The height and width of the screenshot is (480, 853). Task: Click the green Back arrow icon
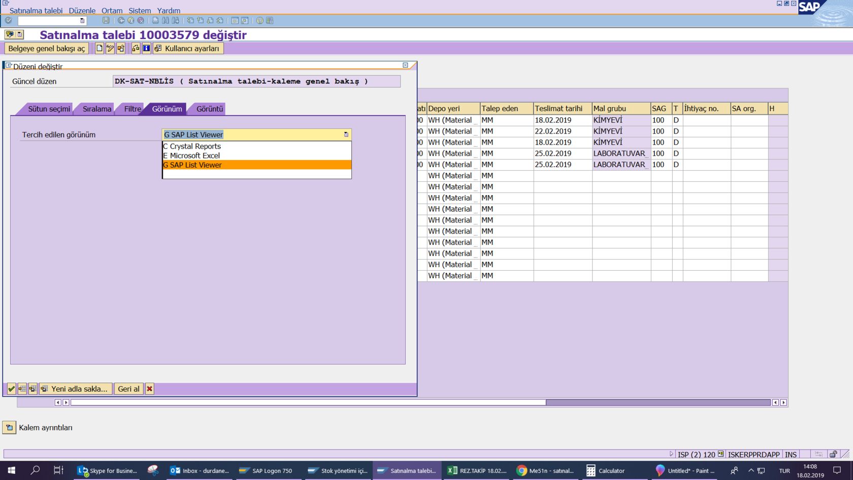point(121,20)
